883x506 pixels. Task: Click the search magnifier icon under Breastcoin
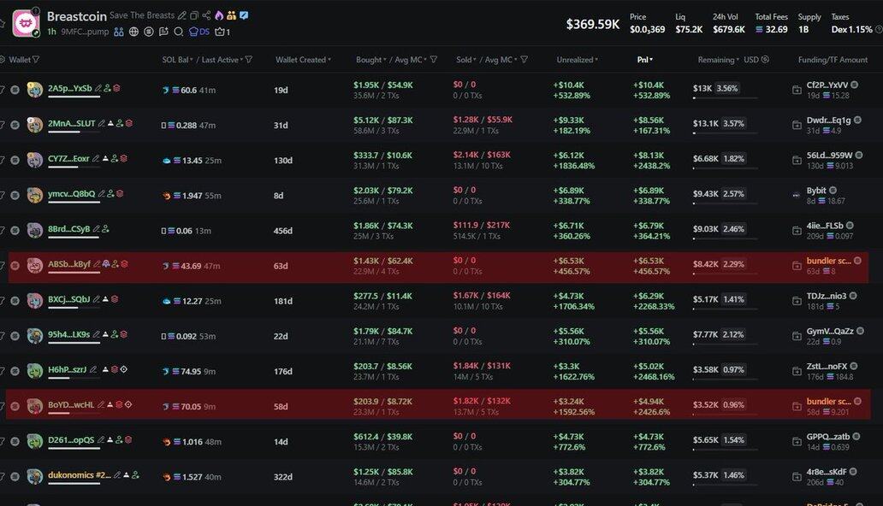click(178, 32)
